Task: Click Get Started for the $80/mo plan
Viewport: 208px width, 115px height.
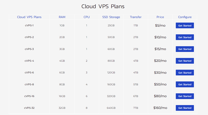Action: coord(185,96)
